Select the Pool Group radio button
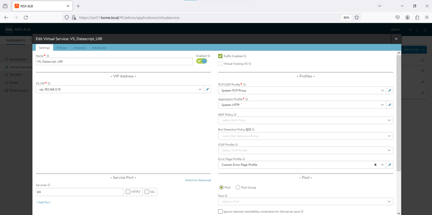 point(238,187)
